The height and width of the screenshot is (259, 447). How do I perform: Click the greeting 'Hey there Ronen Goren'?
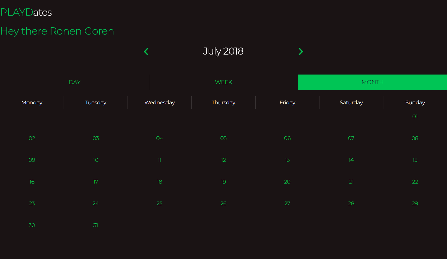click(x=57, y=31)
